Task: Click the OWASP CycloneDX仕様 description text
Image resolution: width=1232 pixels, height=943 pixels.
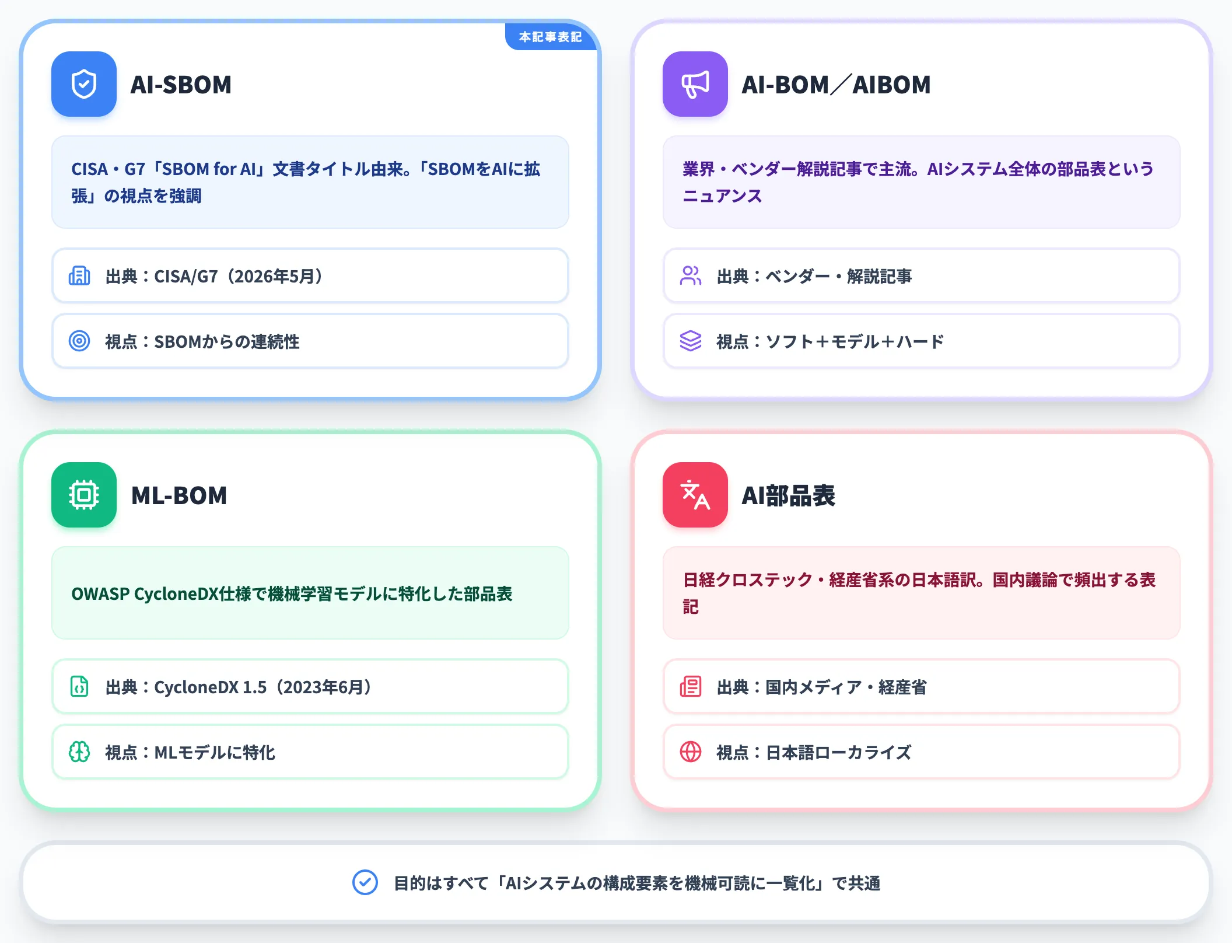Action: [292, 593]
